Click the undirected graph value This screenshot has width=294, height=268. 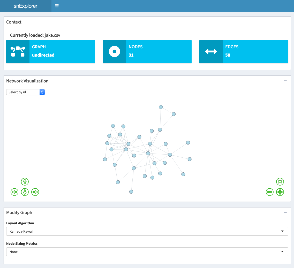(x=43, y=55)
